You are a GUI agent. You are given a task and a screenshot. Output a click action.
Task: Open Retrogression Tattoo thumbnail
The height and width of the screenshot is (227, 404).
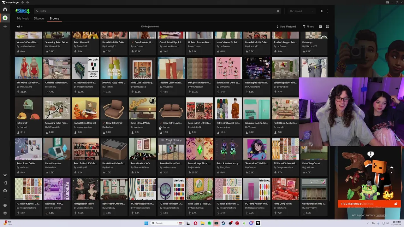point(85,189)
